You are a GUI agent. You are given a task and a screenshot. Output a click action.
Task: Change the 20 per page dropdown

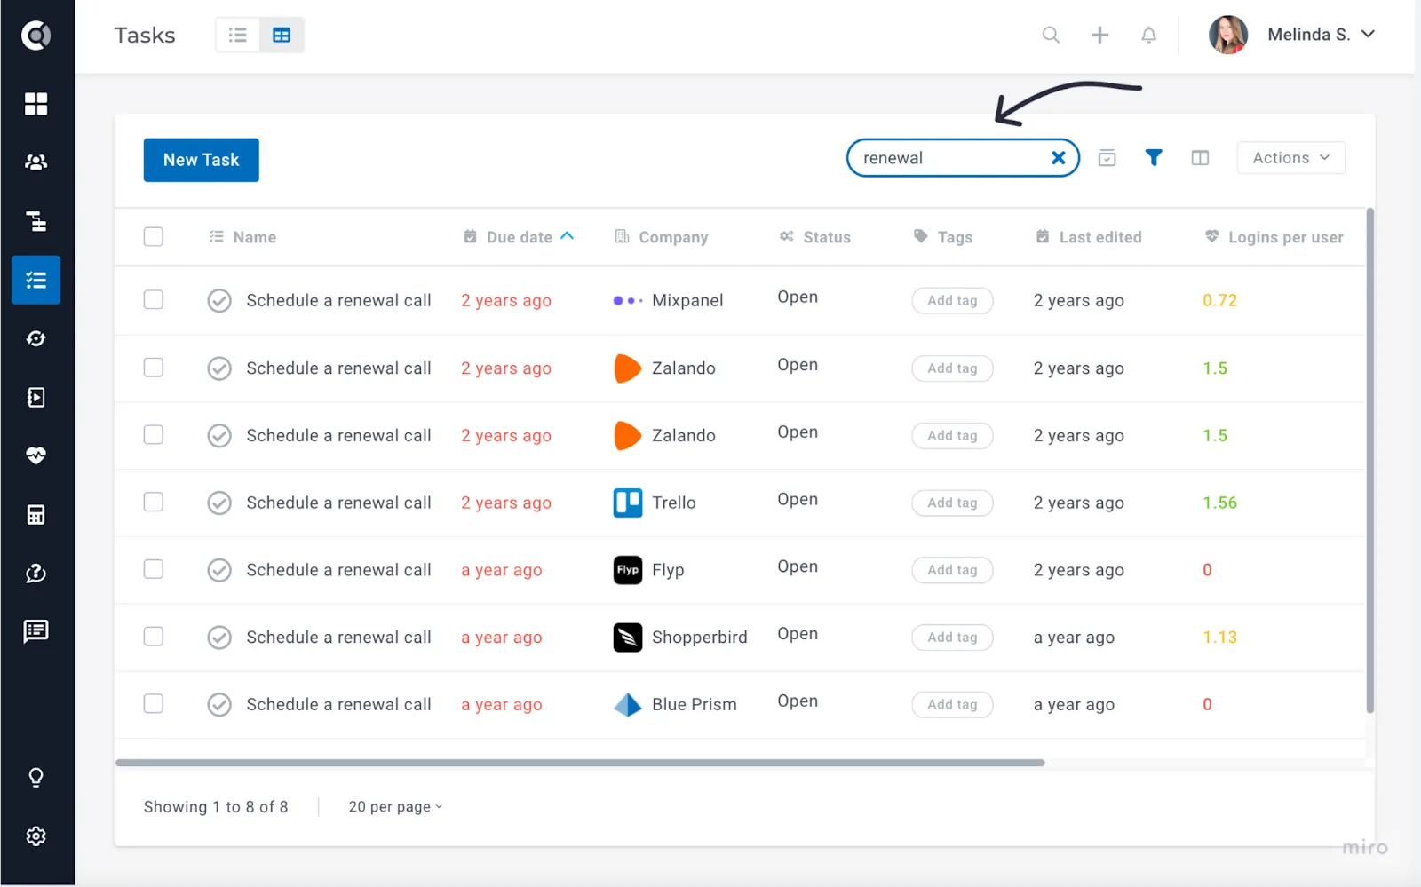395,807
